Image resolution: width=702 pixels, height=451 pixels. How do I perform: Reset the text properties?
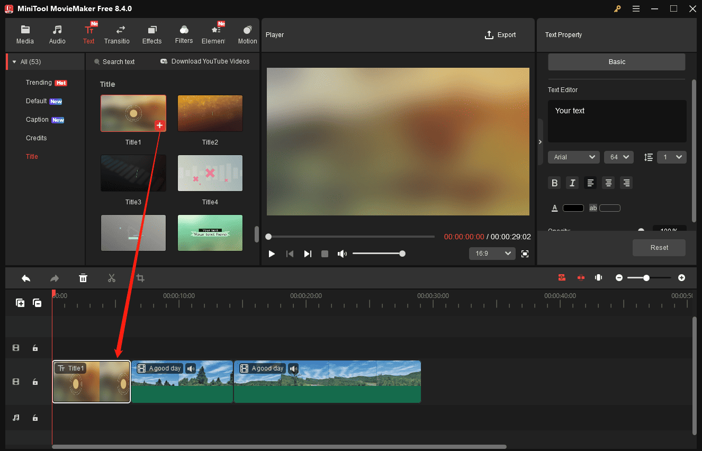point(659,248)
